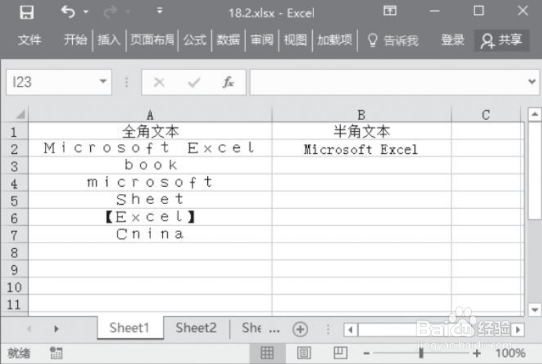Click the zoom out minus button
The height and width of the screenshot is (364, 542).
[x=367, y=353]
